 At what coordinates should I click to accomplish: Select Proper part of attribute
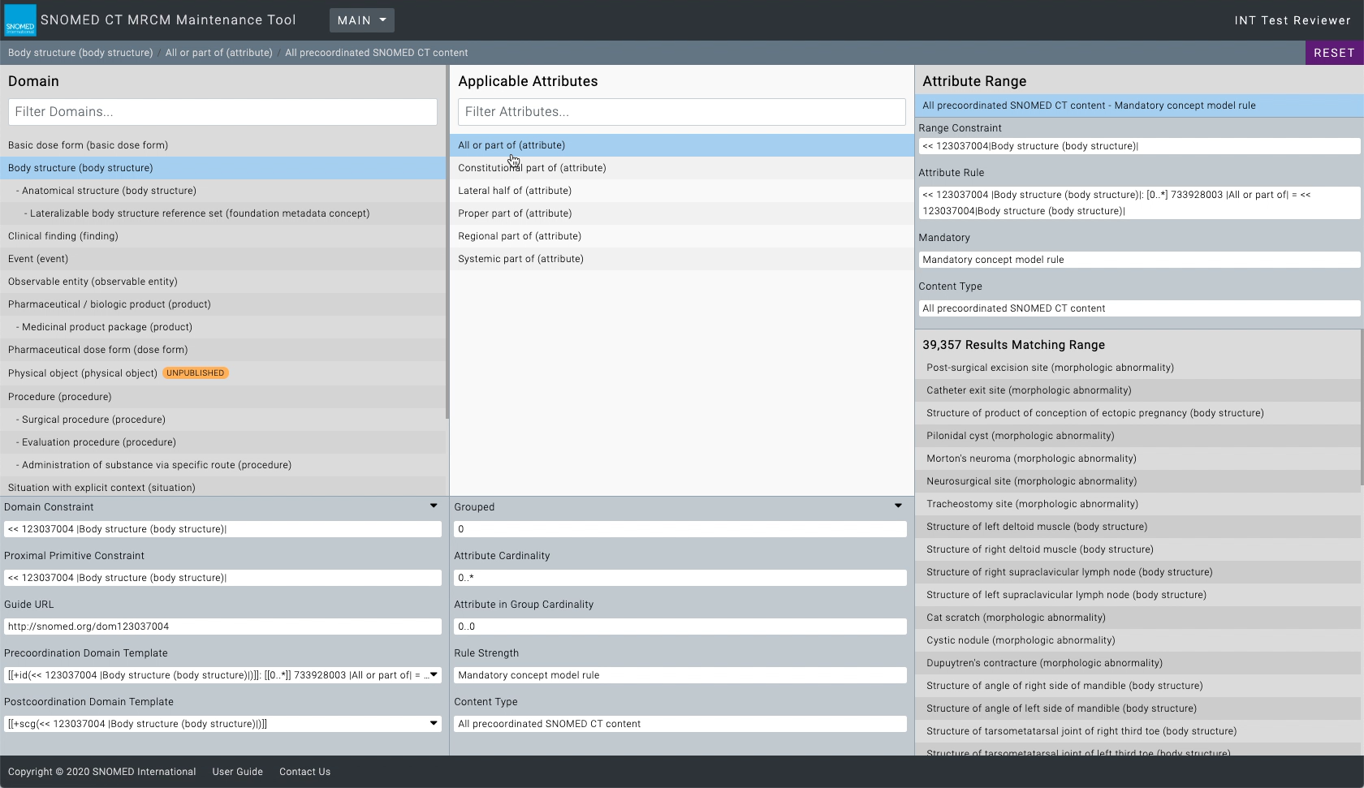tap(682, 213)
